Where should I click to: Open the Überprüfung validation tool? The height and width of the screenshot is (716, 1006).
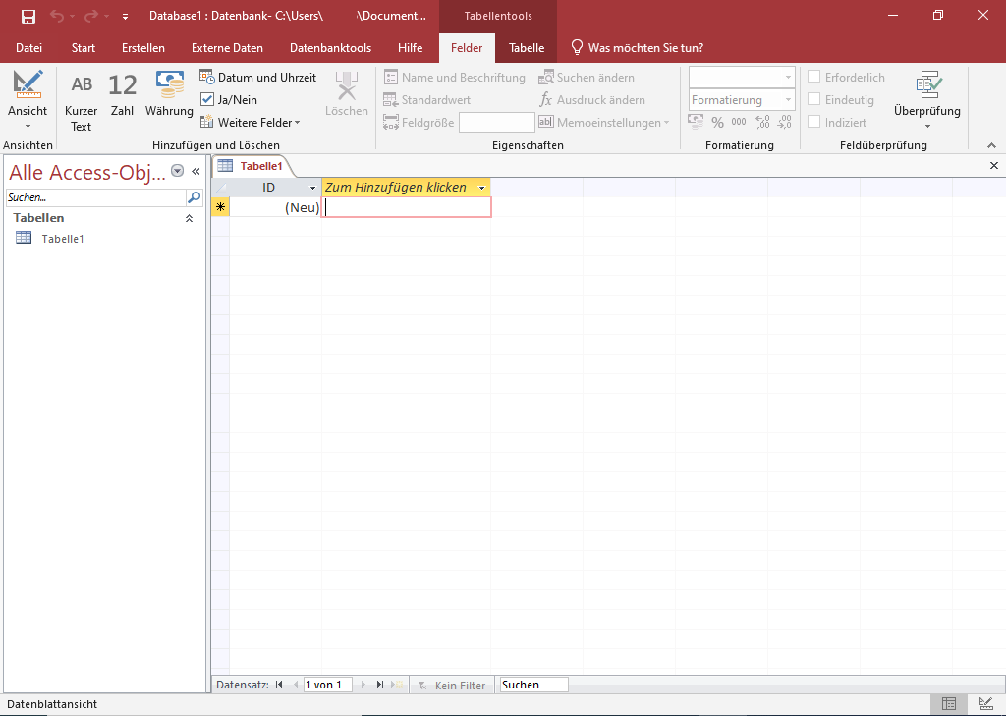click(x=927, y=99)
